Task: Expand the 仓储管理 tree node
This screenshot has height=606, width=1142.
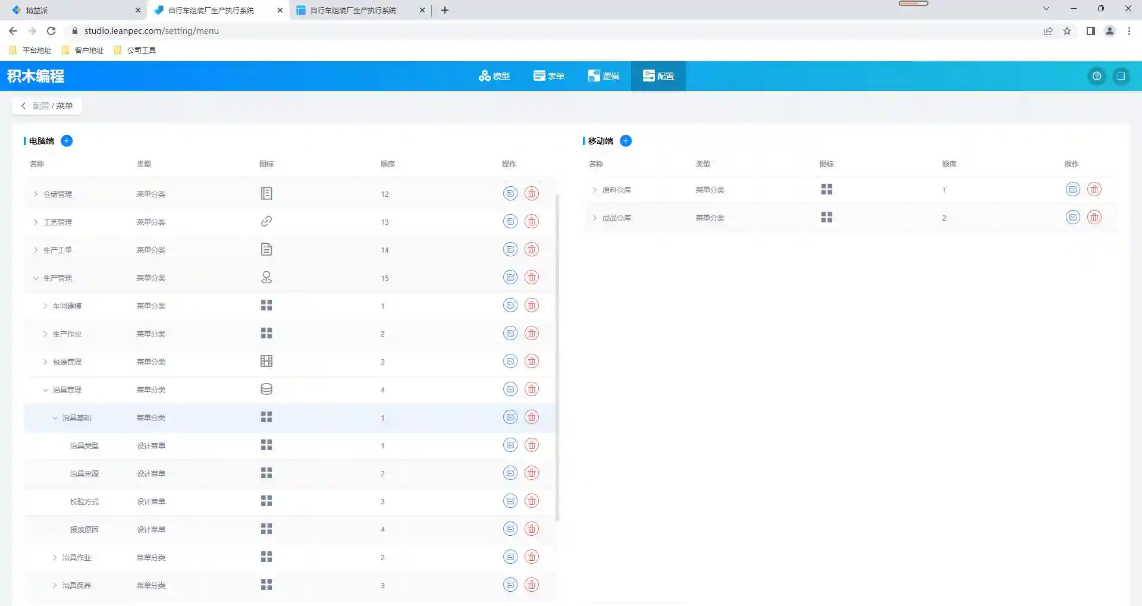Action: (x=36, y=194)
